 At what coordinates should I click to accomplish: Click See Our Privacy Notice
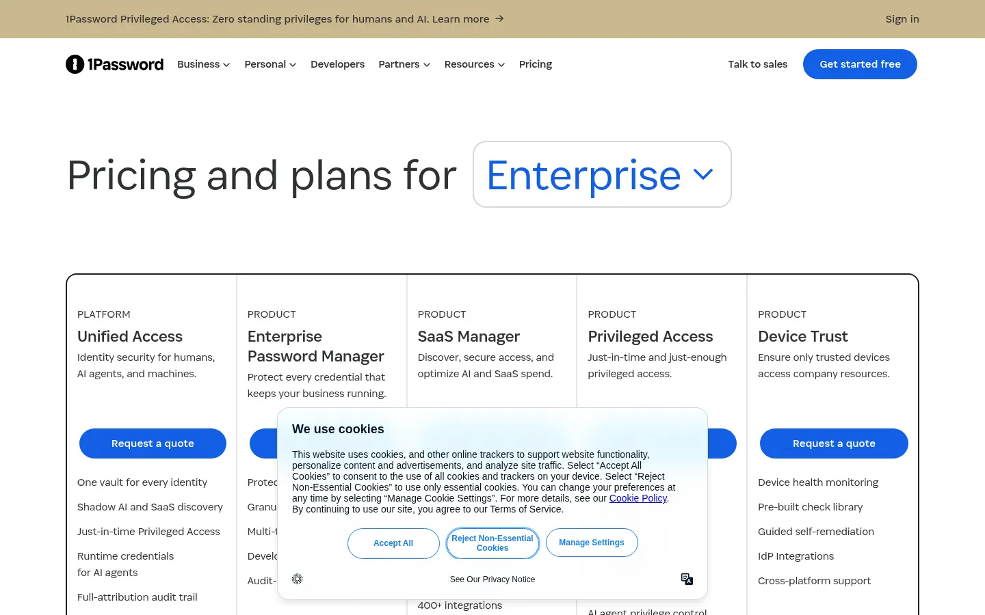point(492,579)
